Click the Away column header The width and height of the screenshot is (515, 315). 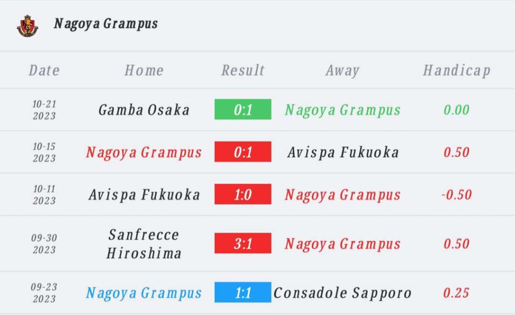click(342, 70)
